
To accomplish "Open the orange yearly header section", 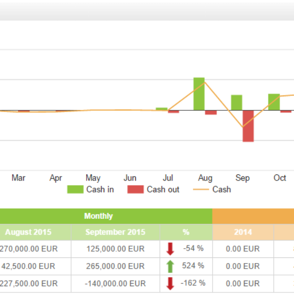I will pos(253,216).
